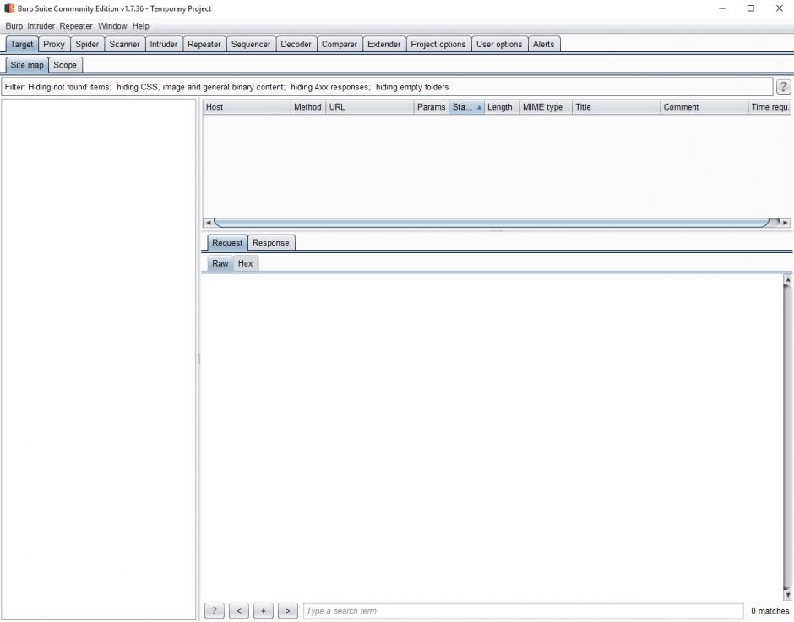This screenshot has height=622, width=794.
Task: Sort by the Title column header
Action: [617, 107]
